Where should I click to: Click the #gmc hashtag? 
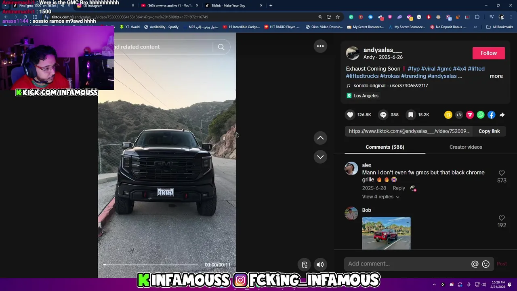(444, 69)
